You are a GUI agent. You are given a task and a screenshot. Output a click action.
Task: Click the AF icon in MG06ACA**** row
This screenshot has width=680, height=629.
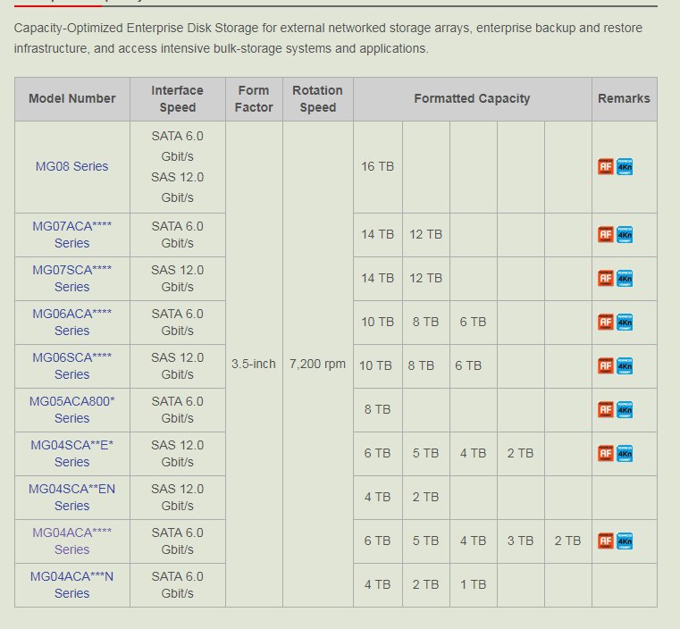coord(606,323)
